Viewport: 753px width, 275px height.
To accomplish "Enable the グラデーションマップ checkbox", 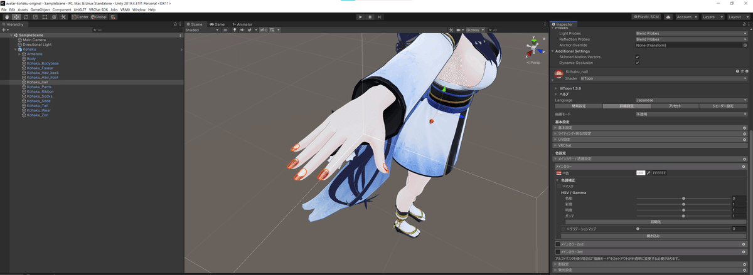I will tap(563, 229).
